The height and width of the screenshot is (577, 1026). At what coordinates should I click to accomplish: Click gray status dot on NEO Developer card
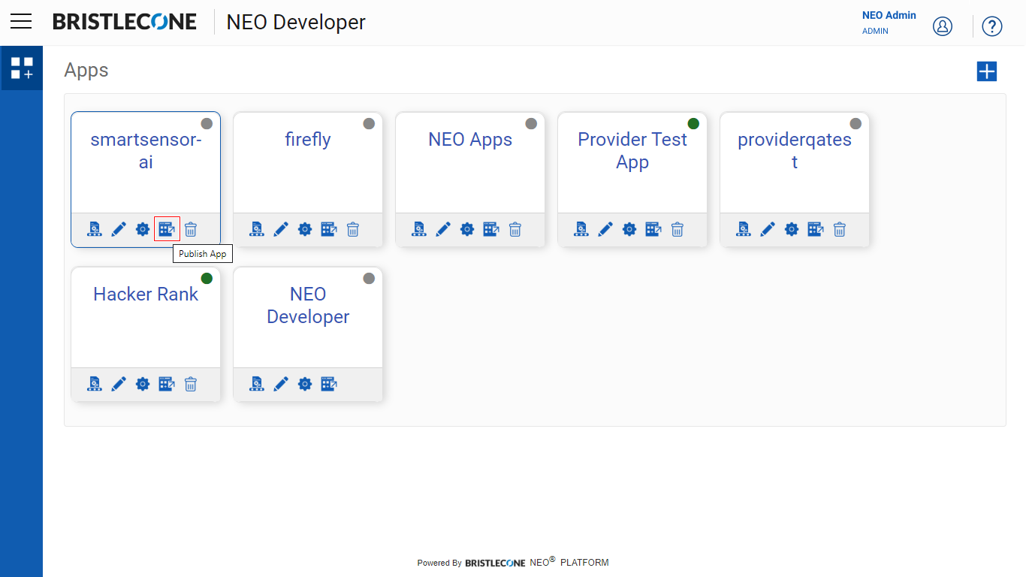[369, 278]
